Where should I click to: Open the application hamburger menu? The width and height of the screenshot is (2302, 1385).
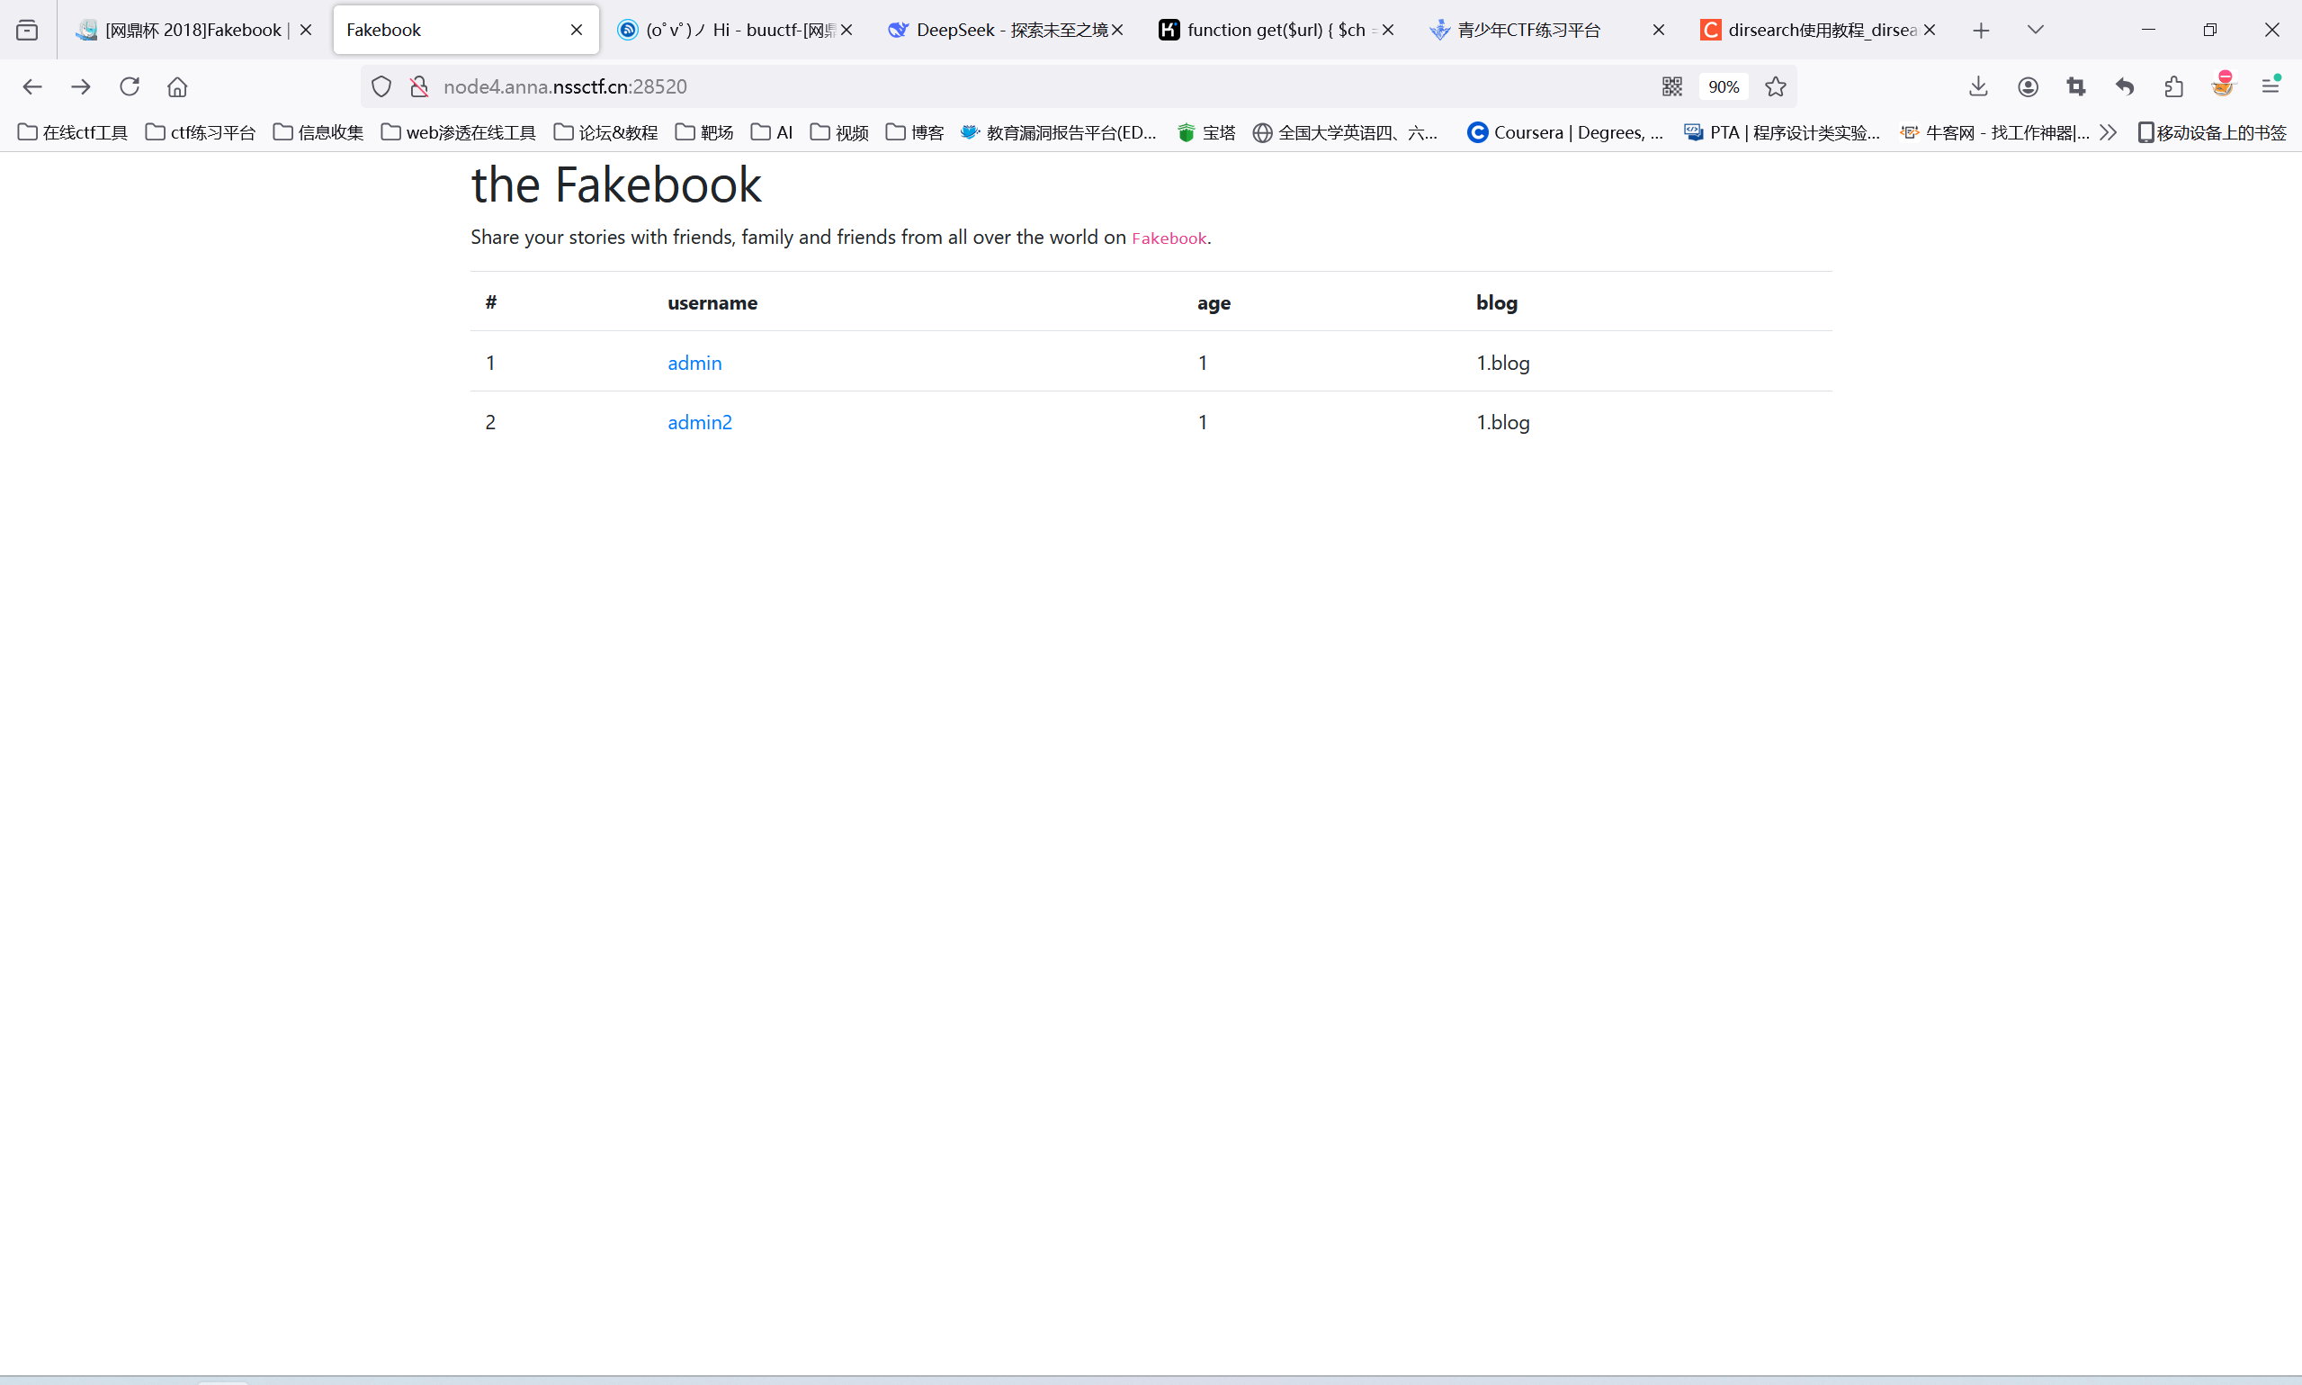[2271, 86]
